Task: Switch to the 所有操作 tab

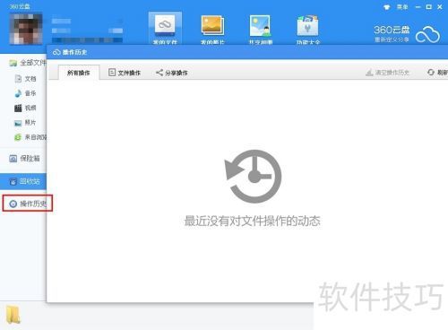Action: tap(79, 73)
